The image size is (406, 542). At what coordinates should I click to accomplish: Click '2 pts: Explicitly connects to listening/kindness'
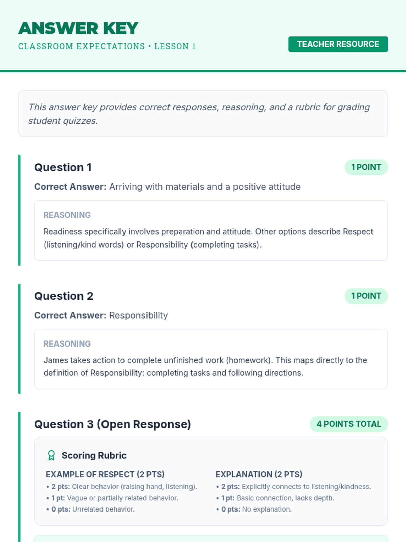pos(296,487)
